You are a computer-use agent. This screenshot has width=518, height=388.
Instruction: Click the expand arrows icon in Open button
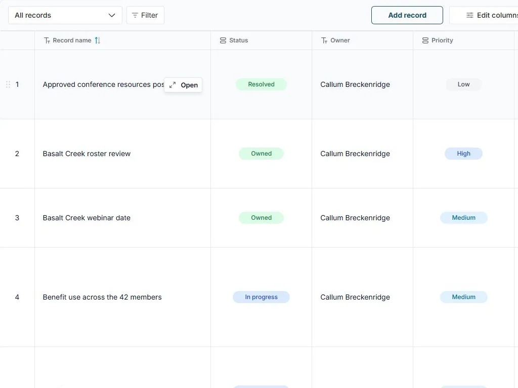172,85
